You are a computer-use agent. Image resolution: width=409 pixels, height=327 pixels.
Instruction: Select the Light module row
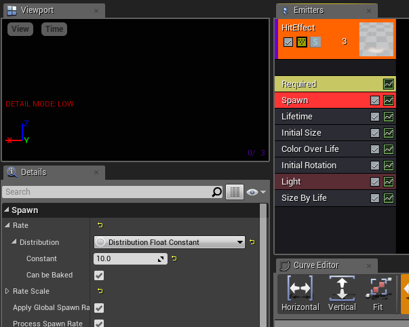pos(335,182)
